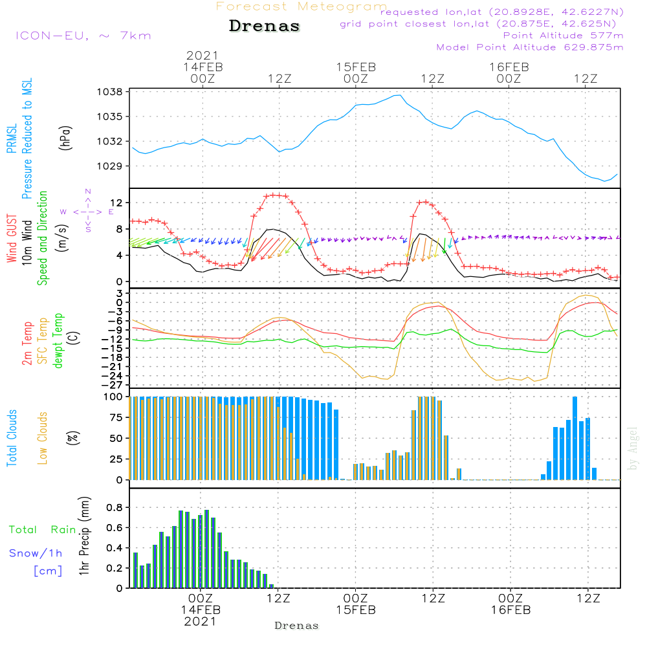Click the -27 temperature axis value
Screen dimensions: 647x647
pos(112,385)
